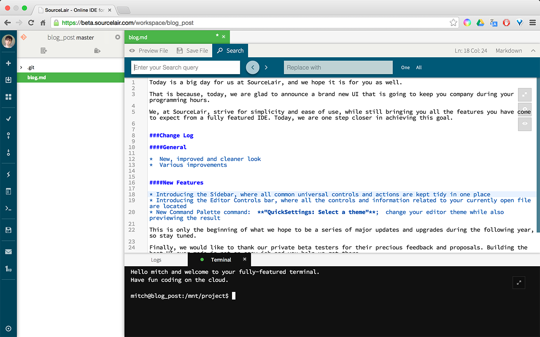
Task: Click the floppy disk save icon in sidebar
Action: 8,230
